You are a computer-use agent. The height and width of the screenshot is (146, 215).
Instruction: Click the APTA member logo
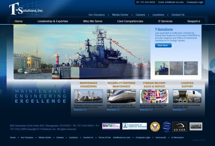click(x=167, y=127)
